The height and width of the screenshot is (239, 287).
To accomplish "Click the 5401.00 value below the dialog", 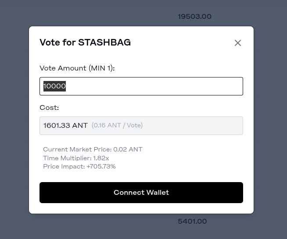I will click(192, 221).
